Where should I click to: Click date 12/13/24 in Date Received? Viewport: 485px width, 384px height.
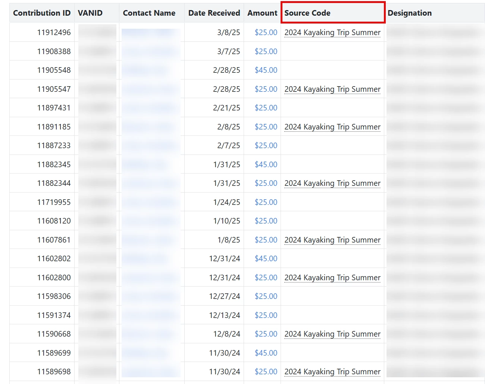pyautogui.click(x=225, y=315)
